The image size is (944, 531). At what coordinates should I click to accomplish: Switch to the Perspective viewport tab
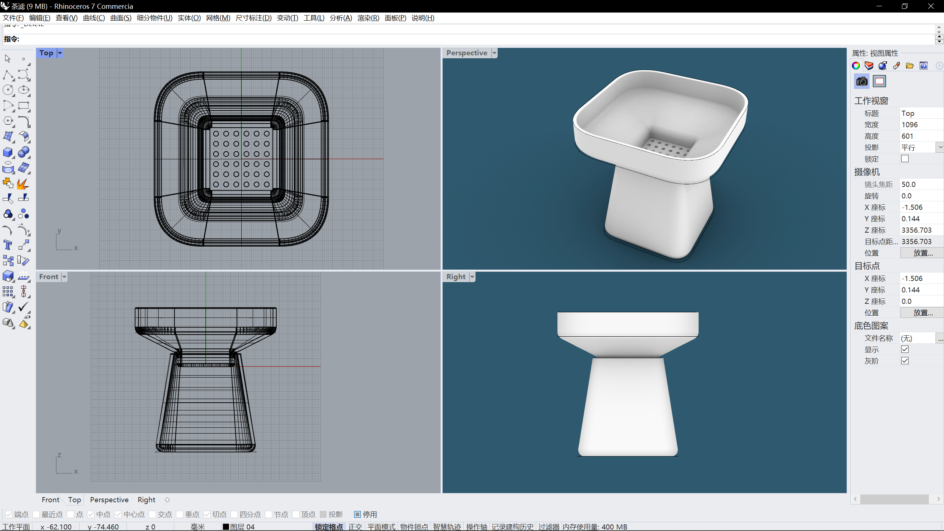click(x=109, y=500)
